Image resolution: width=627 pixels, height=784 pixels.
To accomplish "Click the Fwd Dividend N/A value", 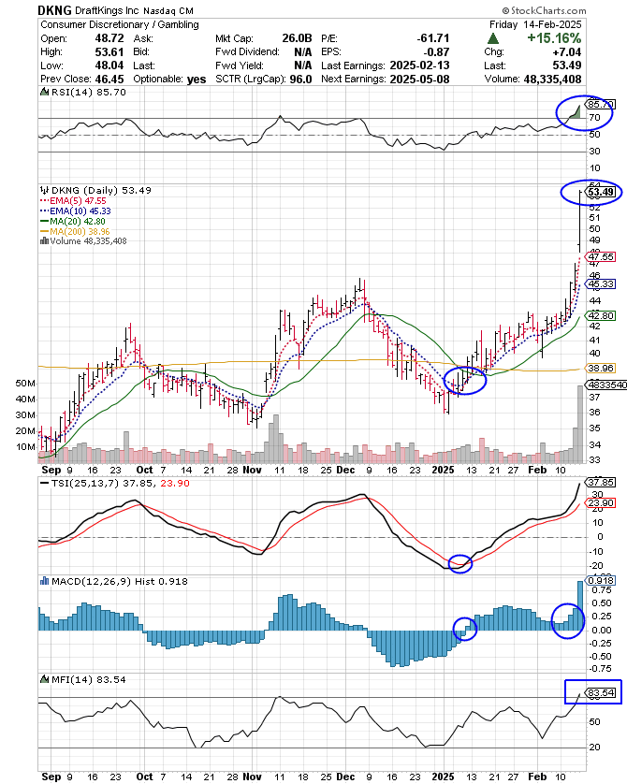I will point(303,52).
